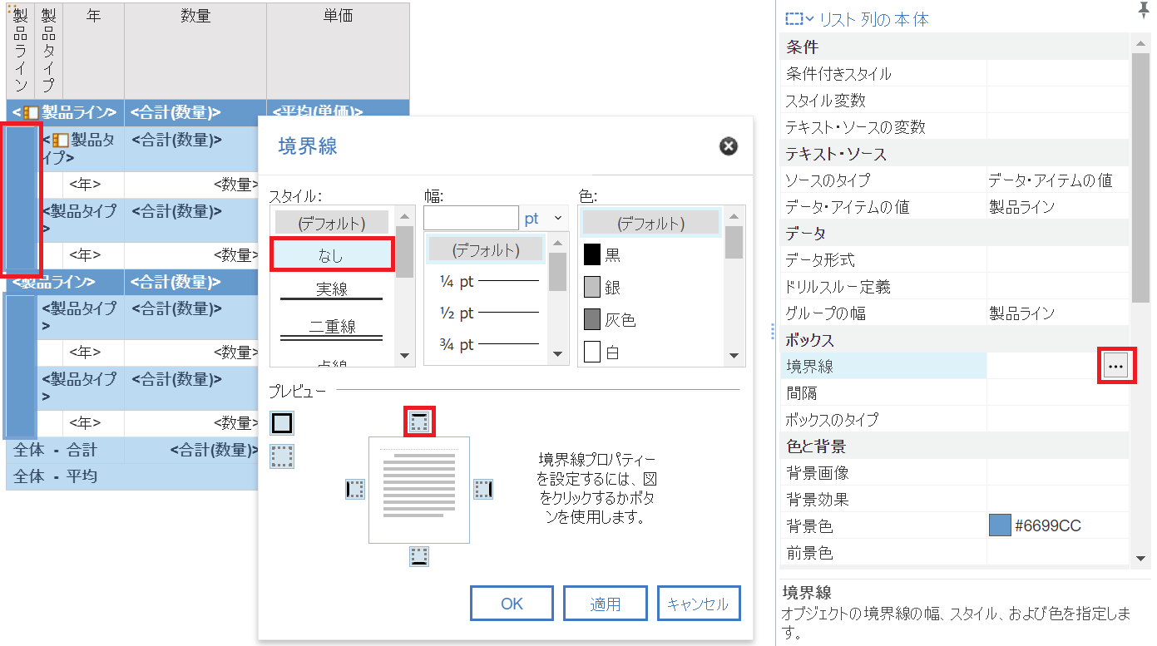The width and height of the screenshot is (1157, 646).
Task: Click the width value input field
Action: [x=471, y=219]
